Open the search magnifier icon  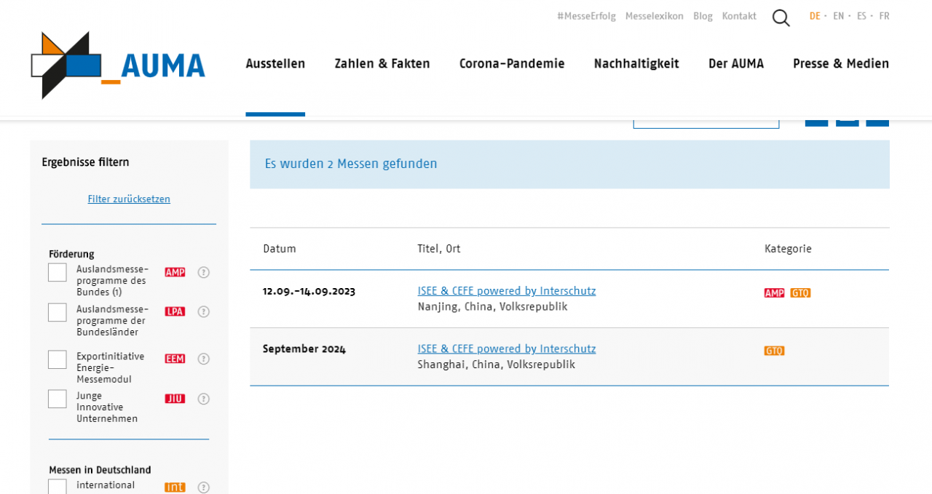point(781,17)
